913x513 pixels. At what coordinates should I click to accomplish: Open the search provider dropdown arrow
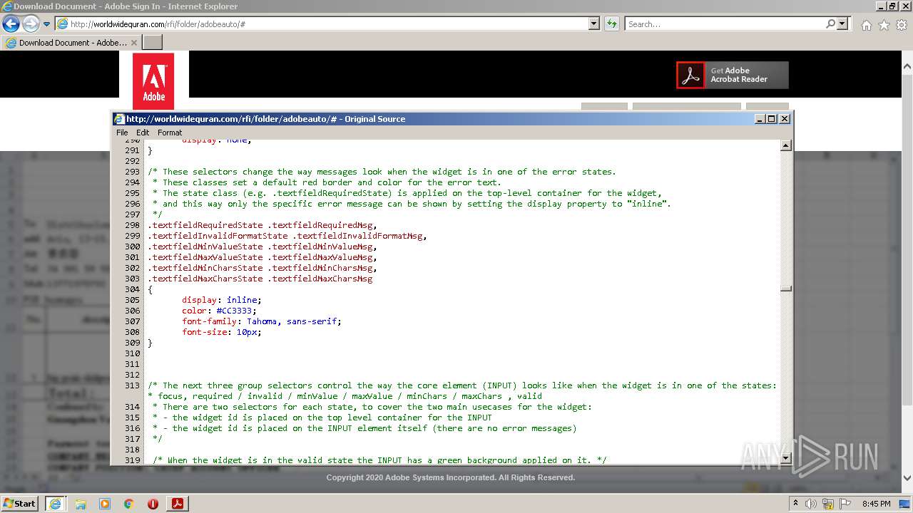(x=842, y=24)
